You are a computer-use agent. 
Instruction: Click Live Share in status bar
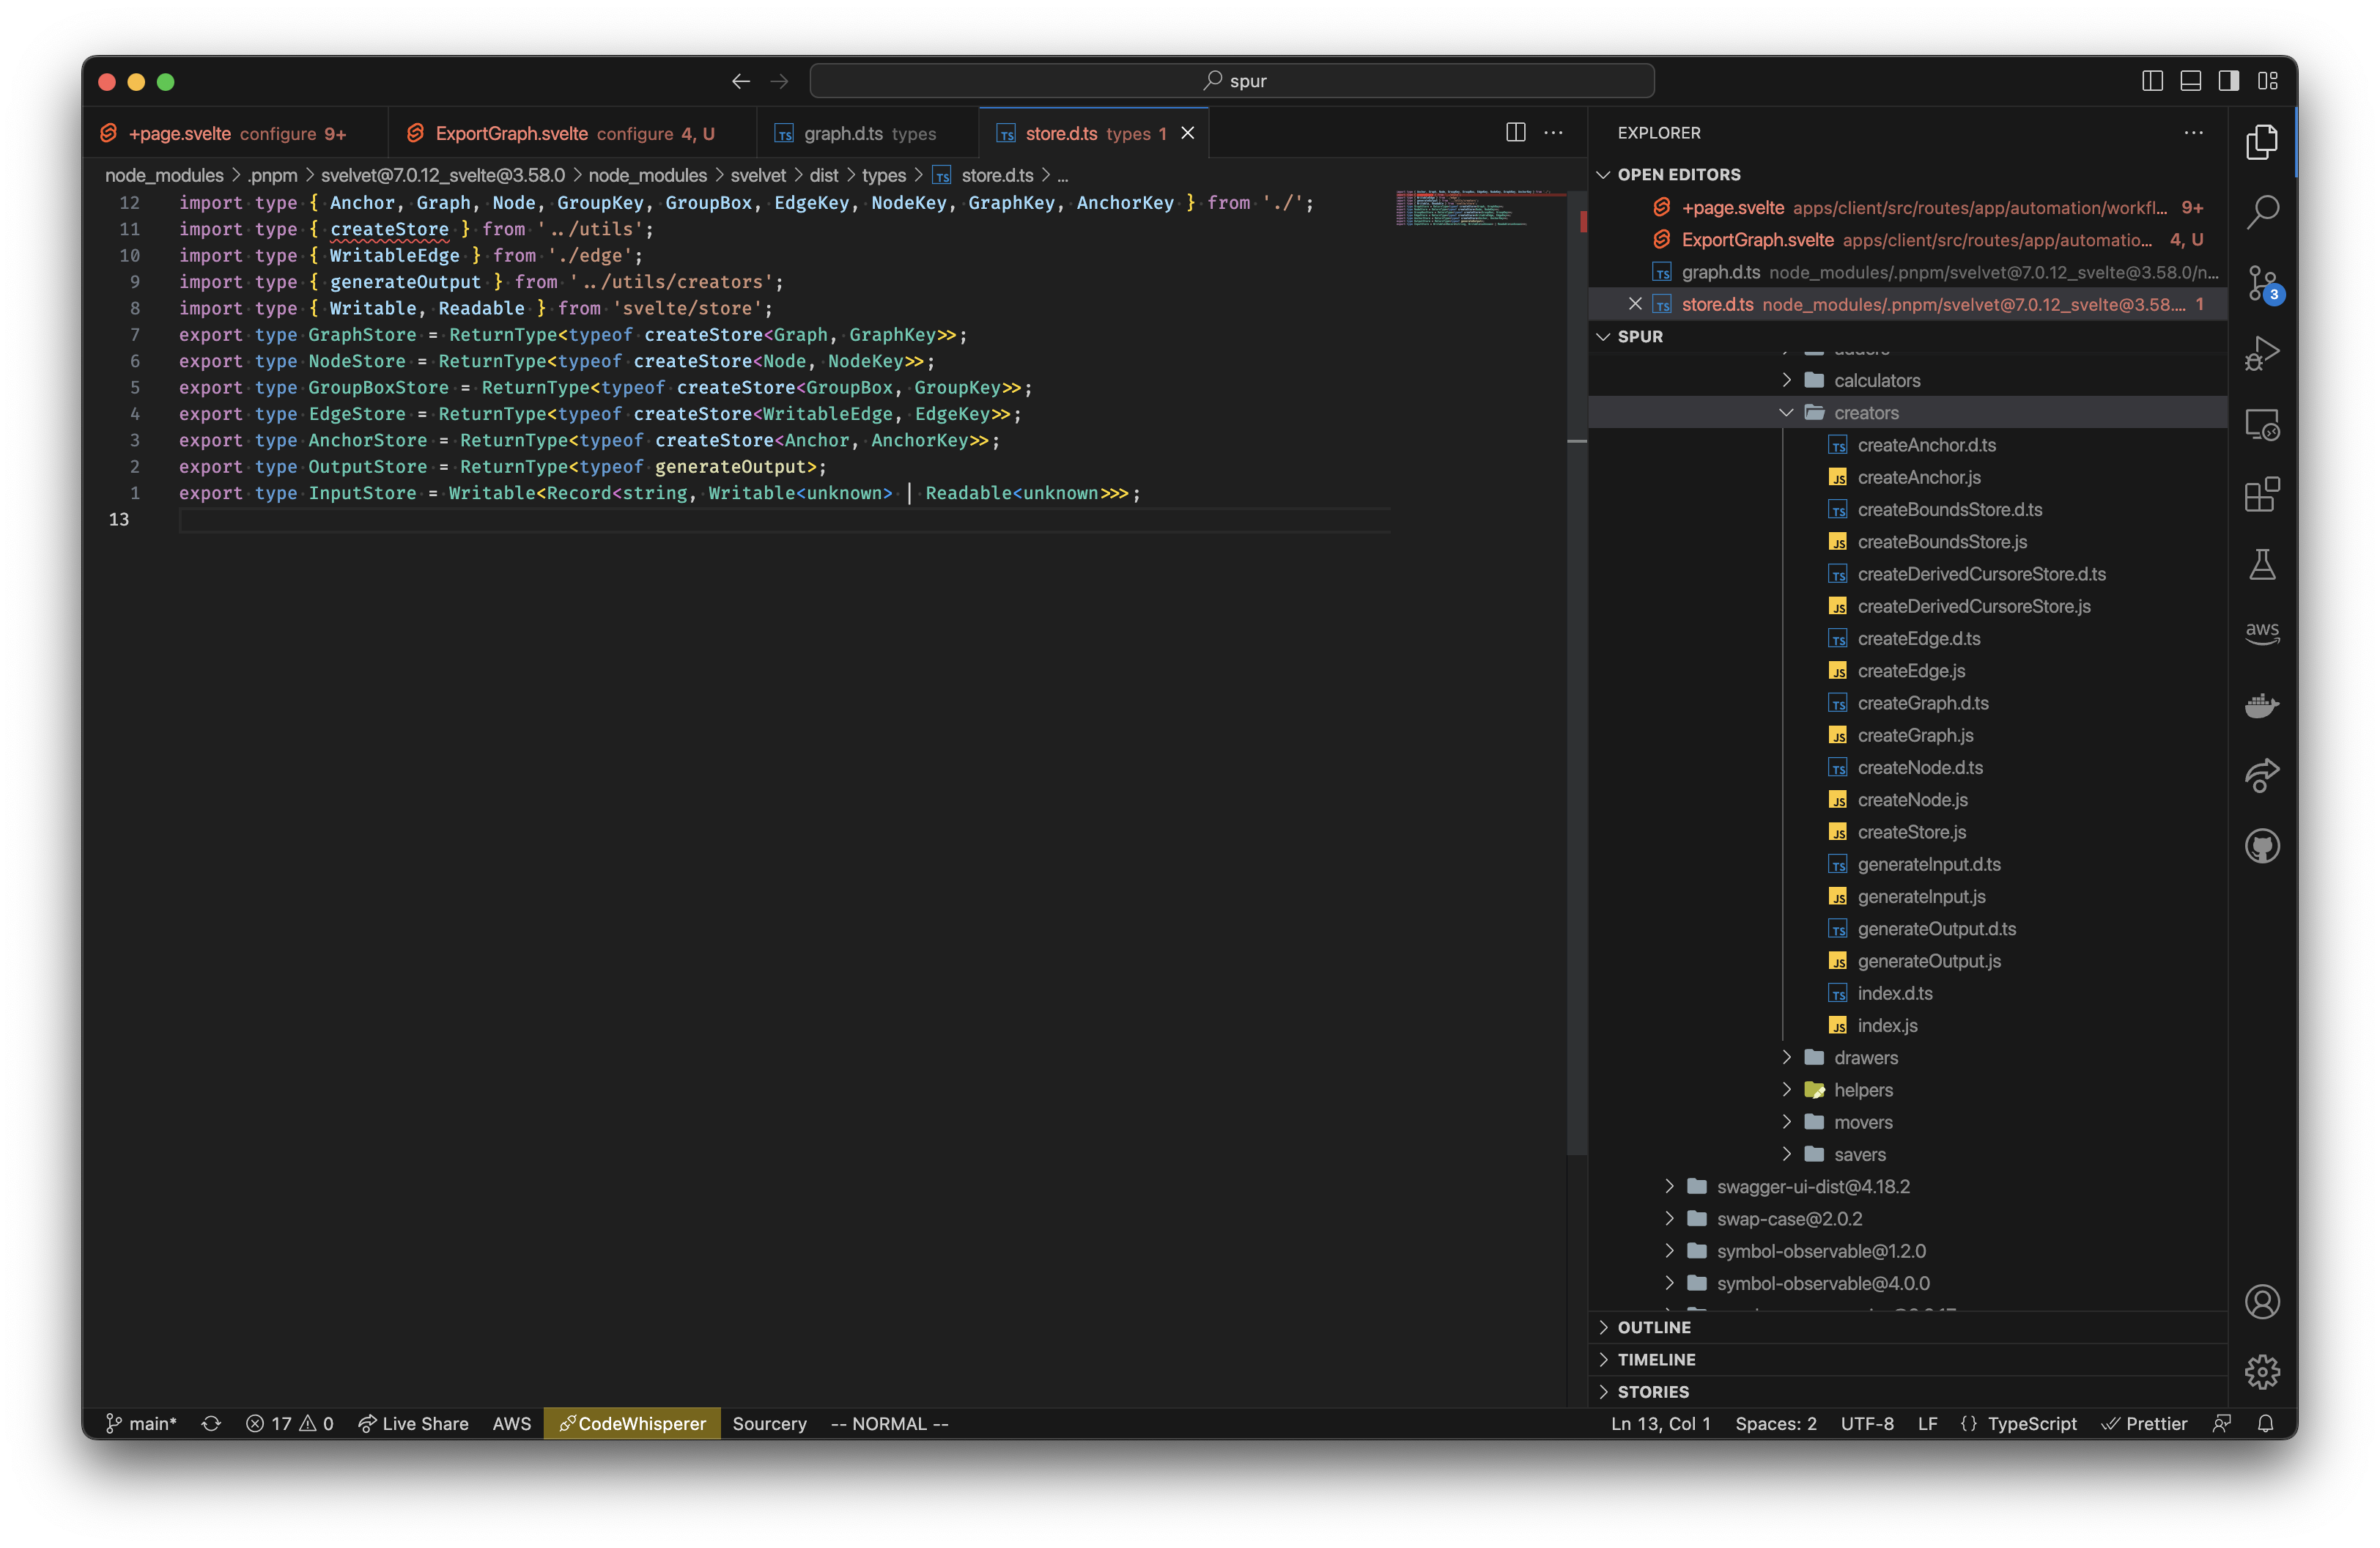click(413, 1423)
